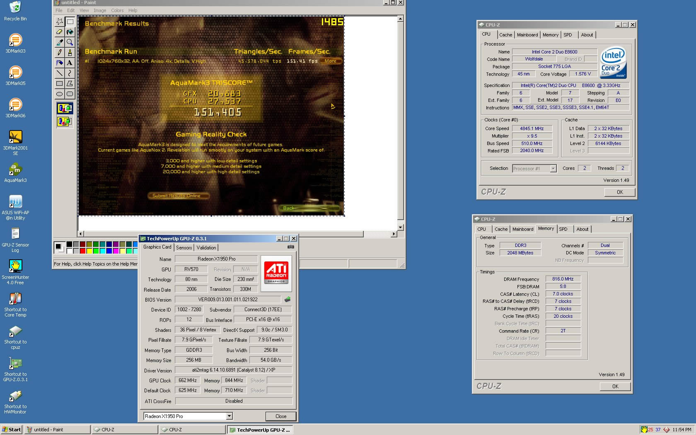This screenshot has height=435, width=696.
Task: Pick the Curve tool in Paint
Action: pos(70,73)
